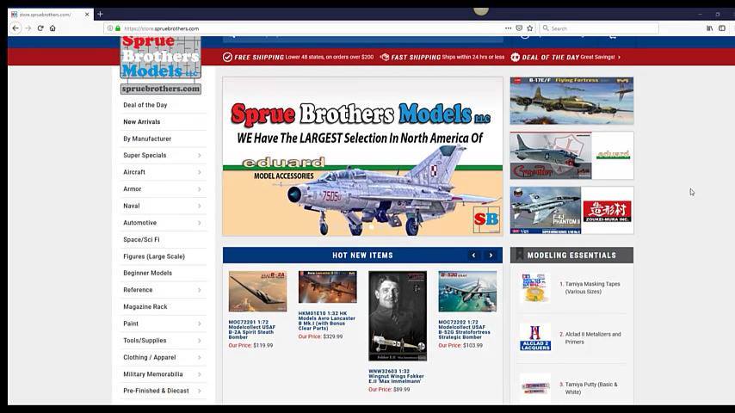The height and width of the screenshot is (413, 735).
Task: Open the eduard Crusader promo banner
Action: (571, 155)
